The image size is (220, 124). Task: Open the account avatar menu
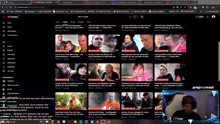click(213, 17)
